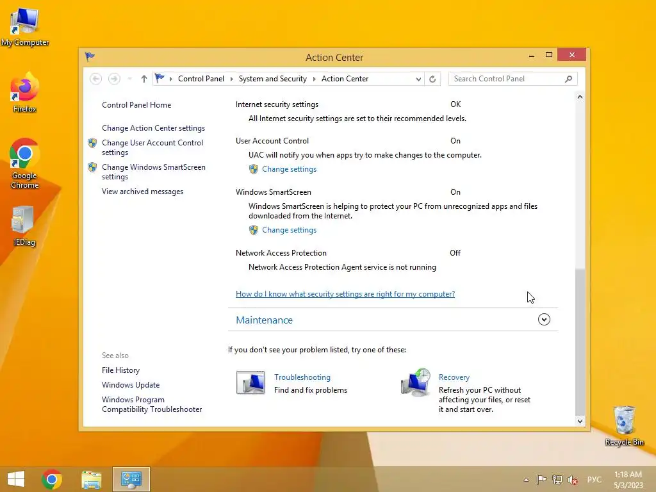
Task: Show hidden tray icons arrow
Action: click(527, 479)
